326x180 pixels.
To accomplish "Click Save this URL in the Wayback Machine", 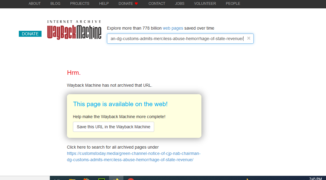I will [x=114, y=127].
